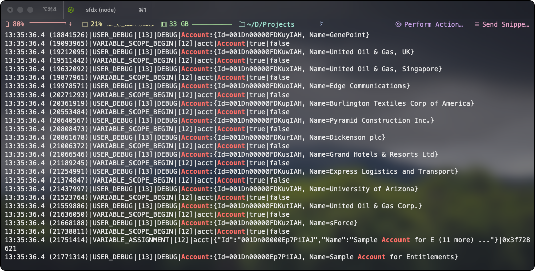Click the timestamp counter (18841526)
This screenshot has width=535, height=271.
click(x=68, y=35)
